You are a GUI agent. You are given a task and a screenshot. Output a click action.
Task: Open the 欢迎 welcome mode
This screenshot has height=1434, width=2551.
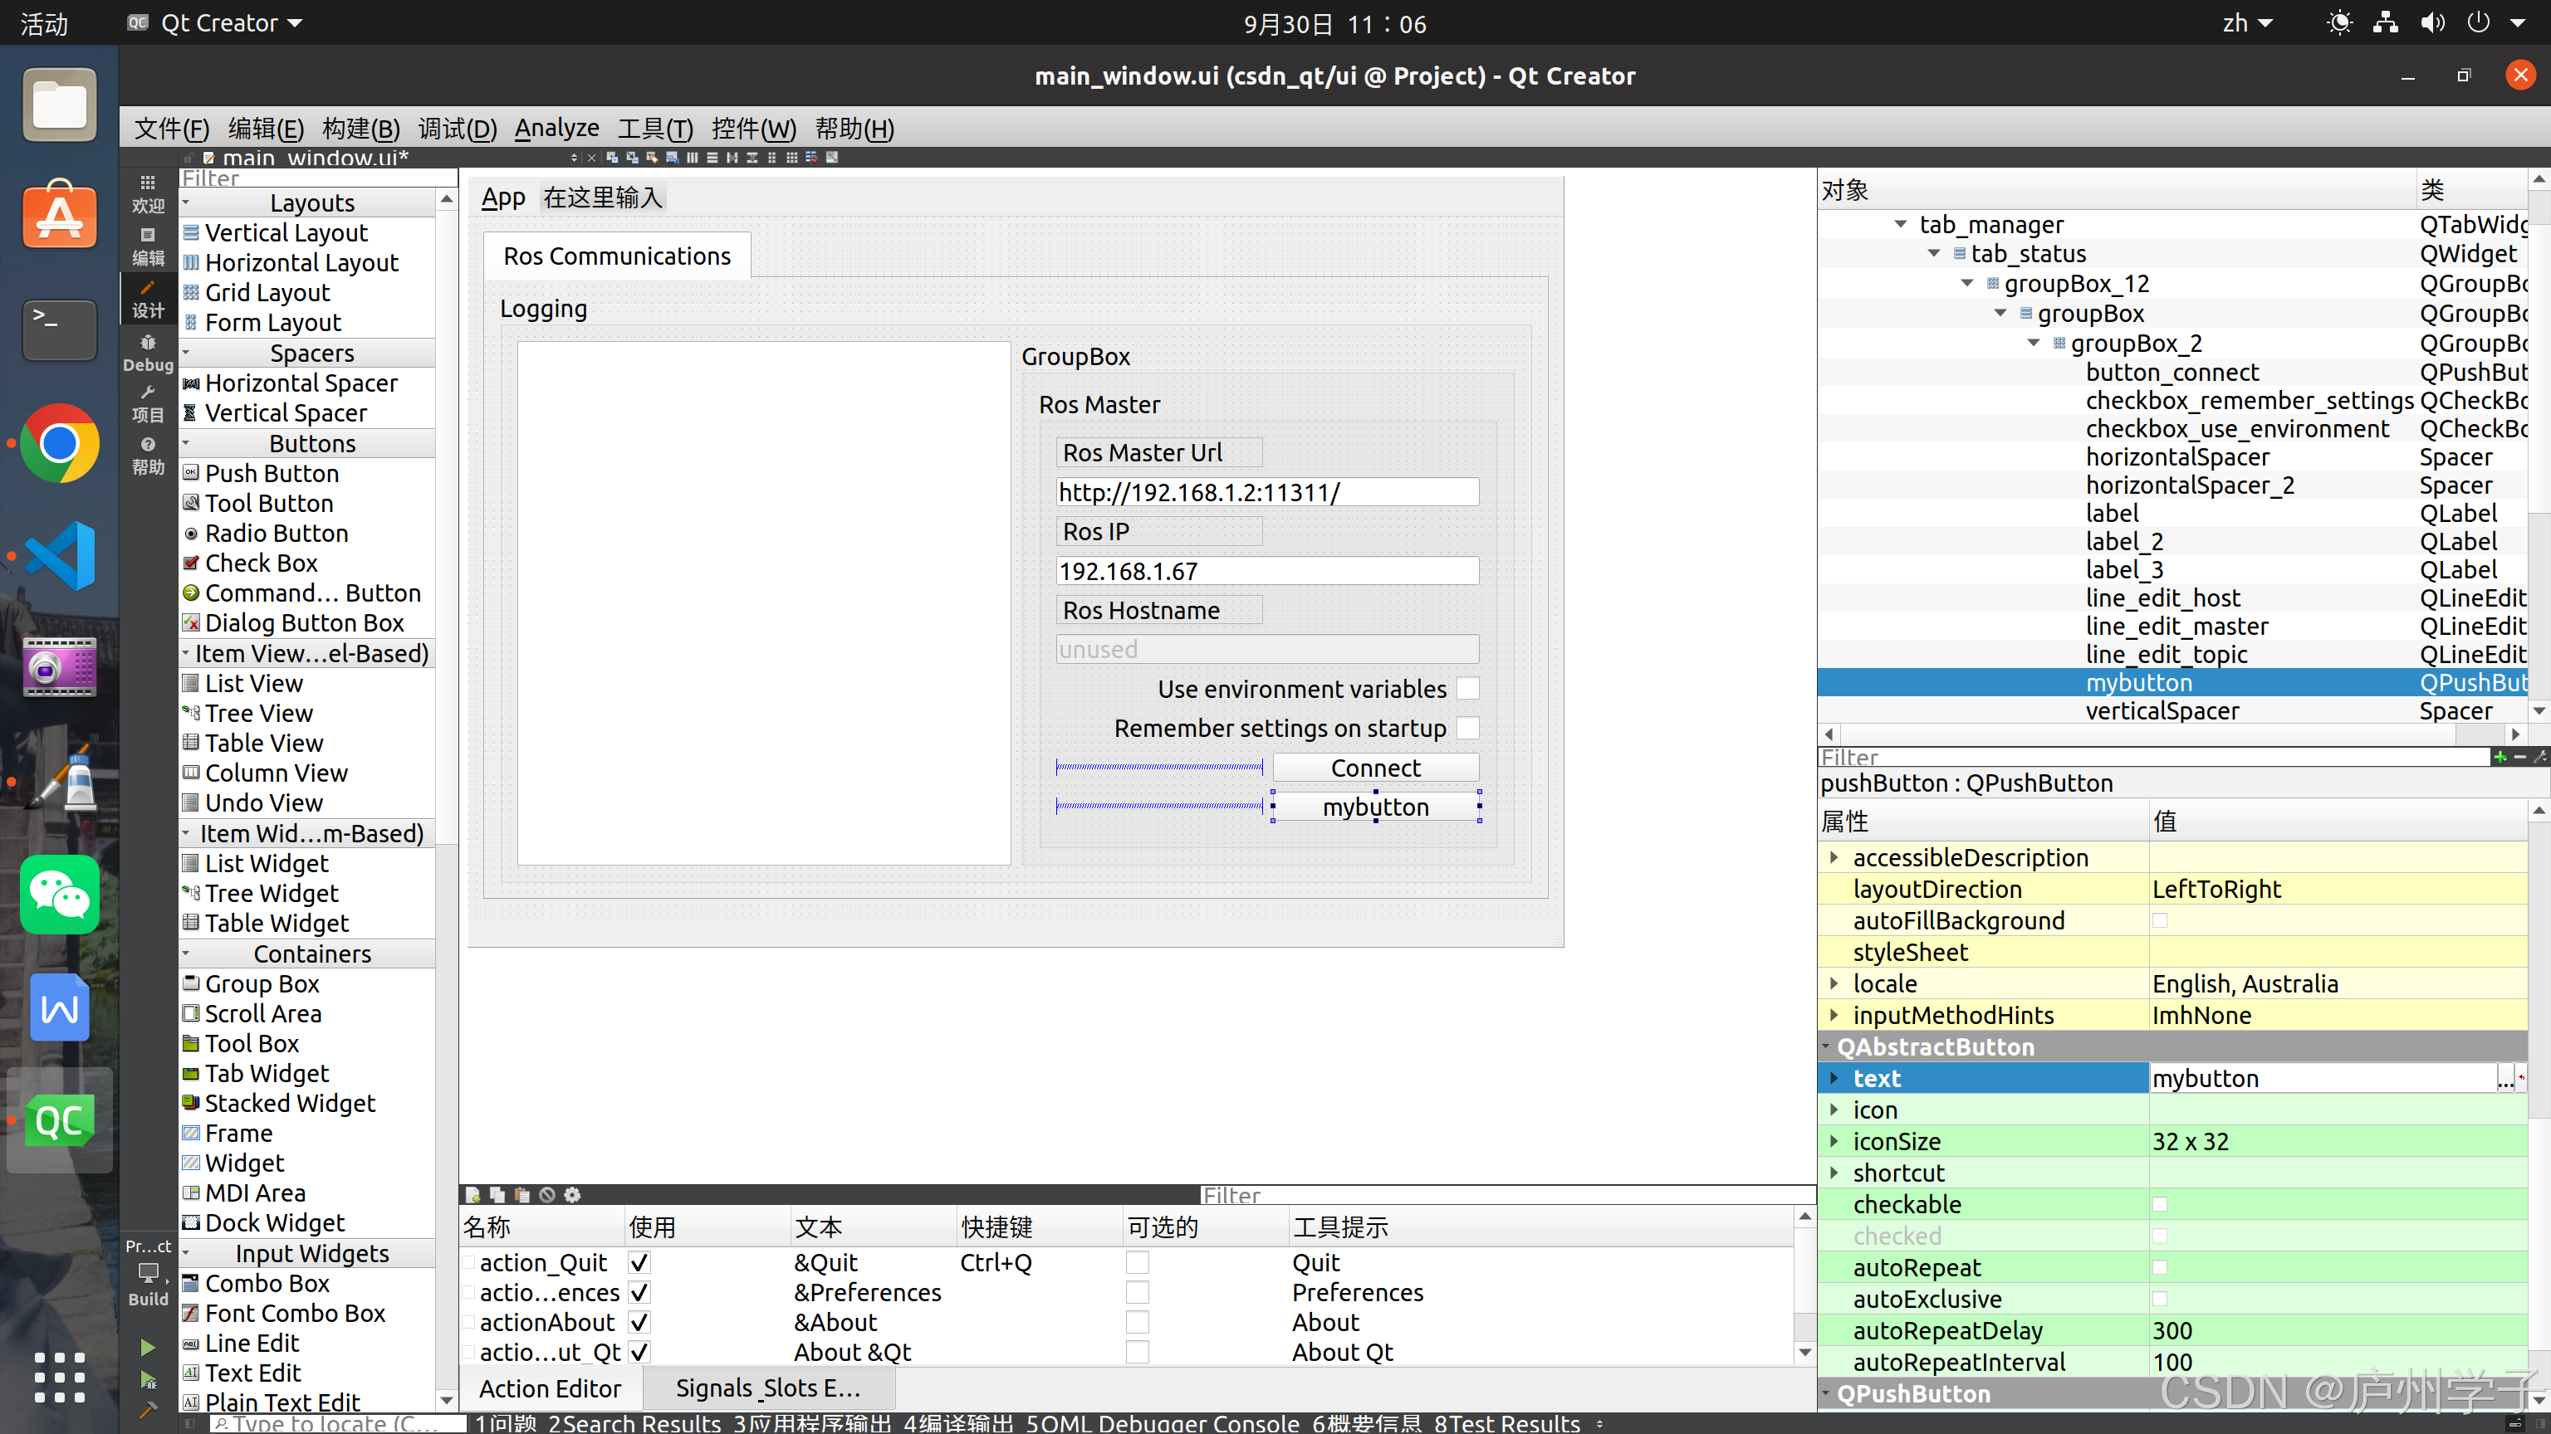click(148, 193)
